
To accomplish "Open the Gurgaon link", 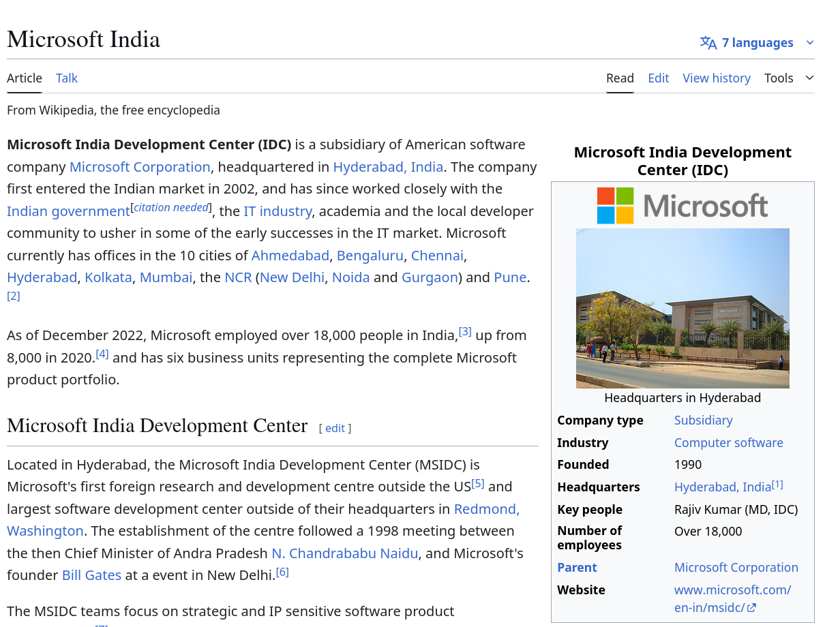I will 430,277.
